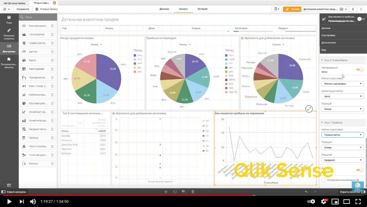Toggle the switch above Логарифмический масштаб
Image resolution: width=367 pixels, height=207 pixels.
click(x=360, y=170)
